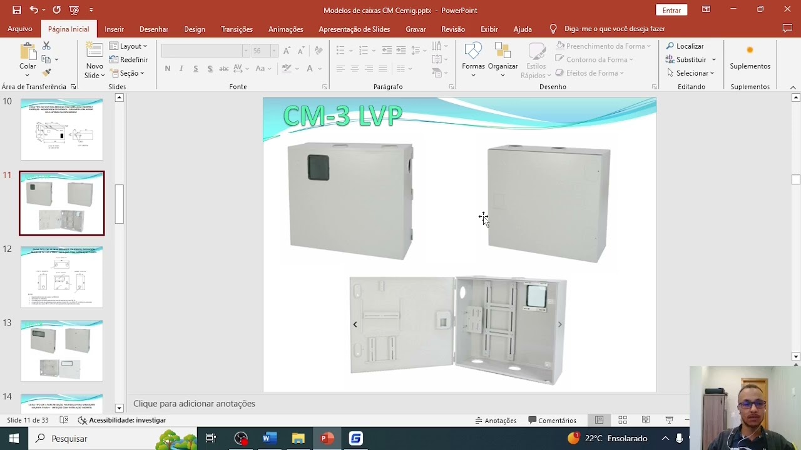
Task: Toggle underline S formatting
Action: pyautogui.click(x=196, y=69)
